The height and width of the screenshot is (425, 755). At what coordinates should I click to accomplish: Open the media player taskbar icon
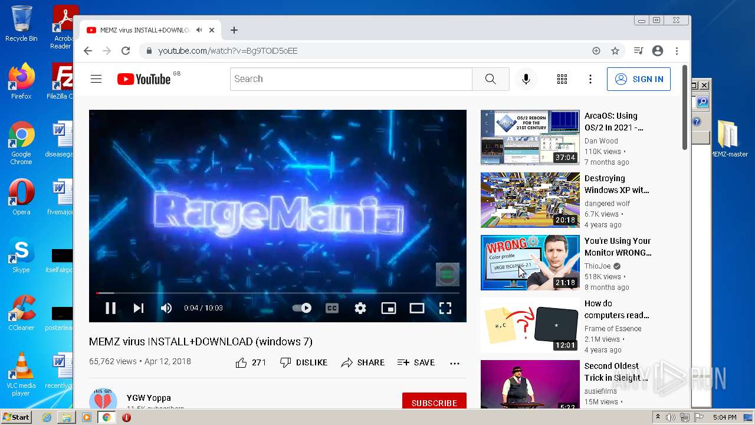click(87, 417)
